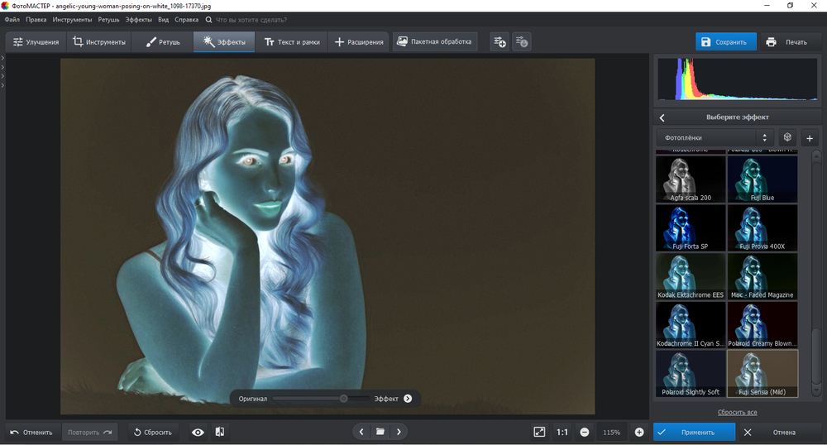Set zoom to 1:1 scale

click(562, 432)
